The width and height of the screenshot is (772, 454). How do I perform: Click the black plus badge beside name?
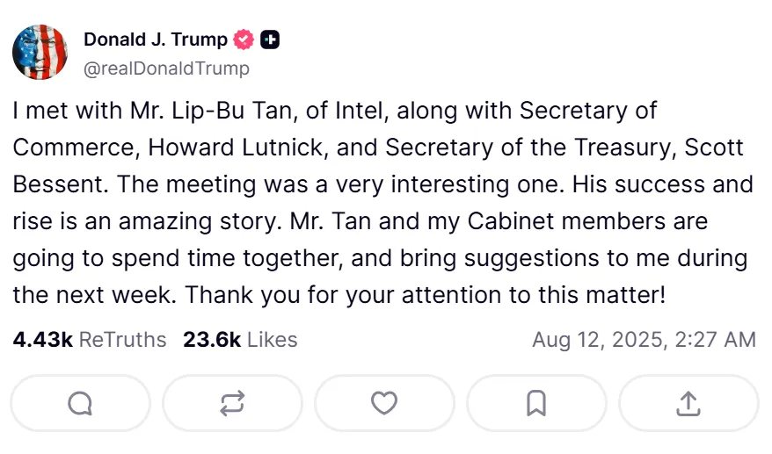click(270, 40)
